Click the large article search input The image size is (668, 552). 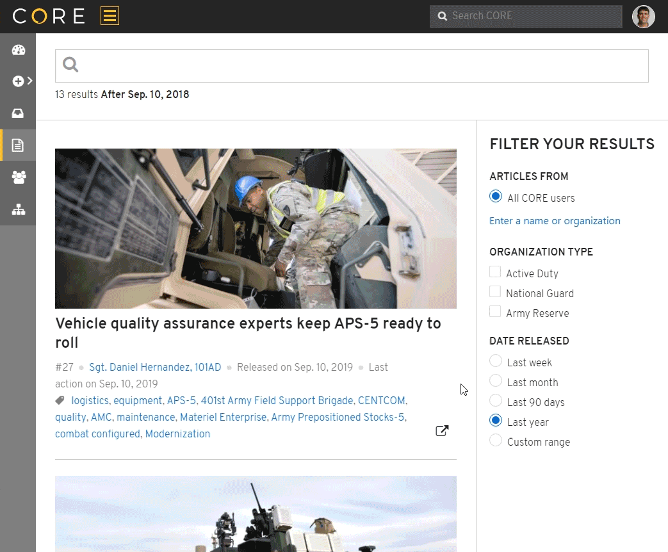(352, 66)
